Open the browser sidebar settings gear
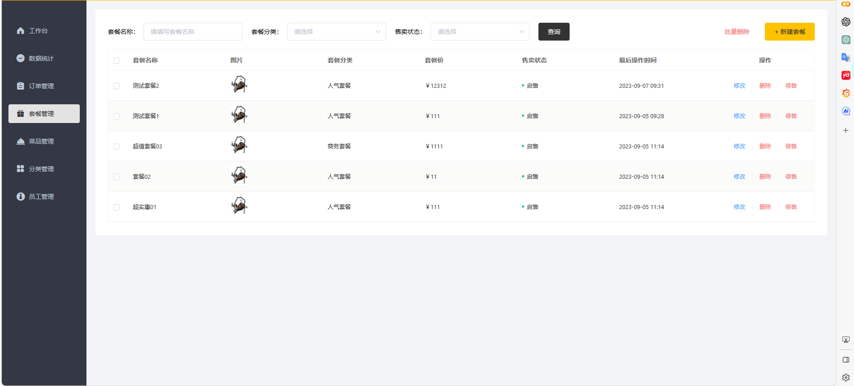This screenshot has width=854, height=386. (846, 378)
